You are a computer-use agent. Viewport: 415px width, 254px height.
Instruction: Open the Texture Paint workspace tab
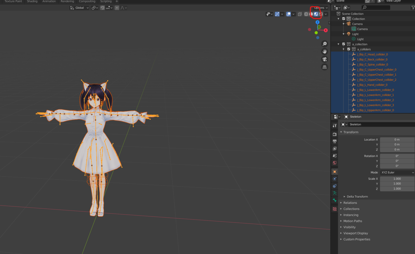click(13, 1)
